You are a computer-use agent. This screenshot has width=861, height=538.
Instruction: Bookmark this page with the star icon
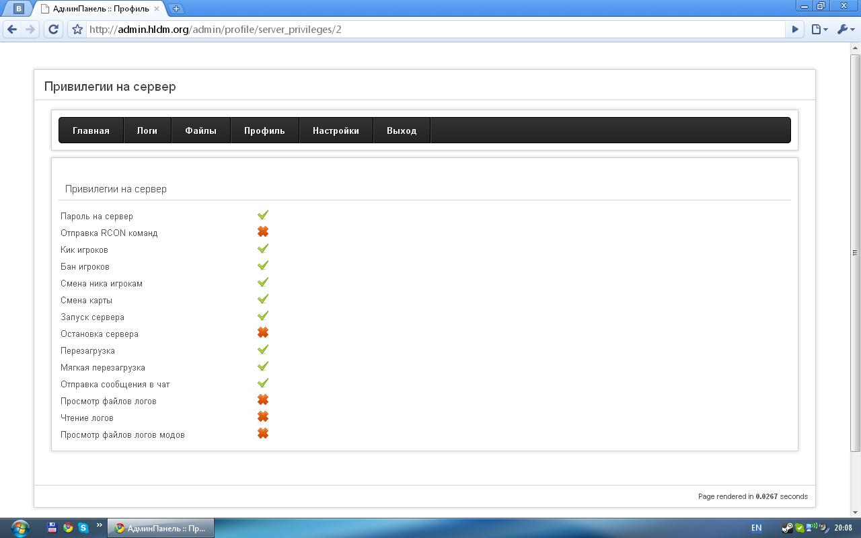click(x=77, y=30)
